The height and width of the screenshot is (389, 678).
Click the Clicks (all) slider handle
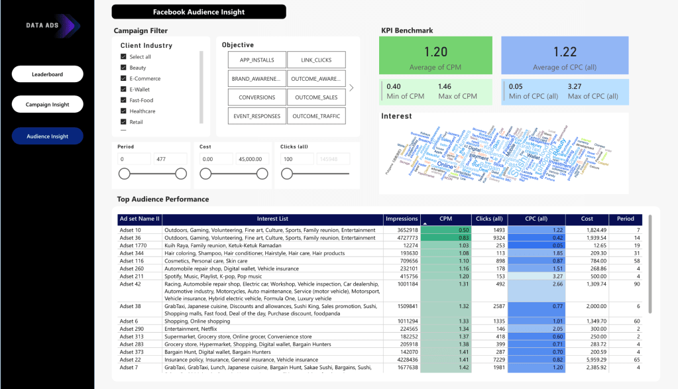click(x=287, y=174)
